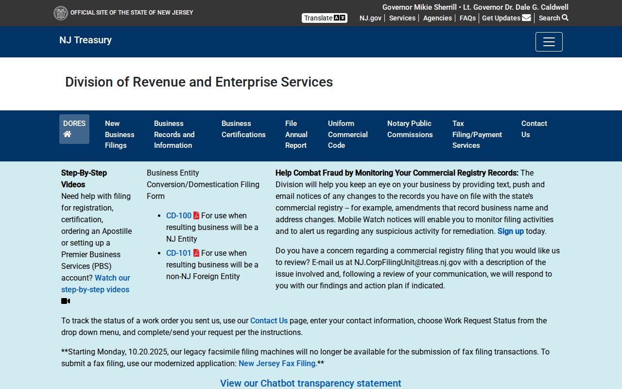Screen dimensions: 622x389
Task: Click the Help Combat Fraud bold heading
Action: point(397,173)
